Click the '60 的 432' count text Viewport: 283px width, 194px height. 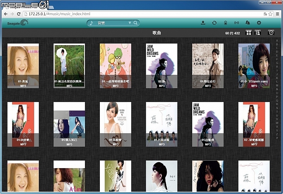232,33
